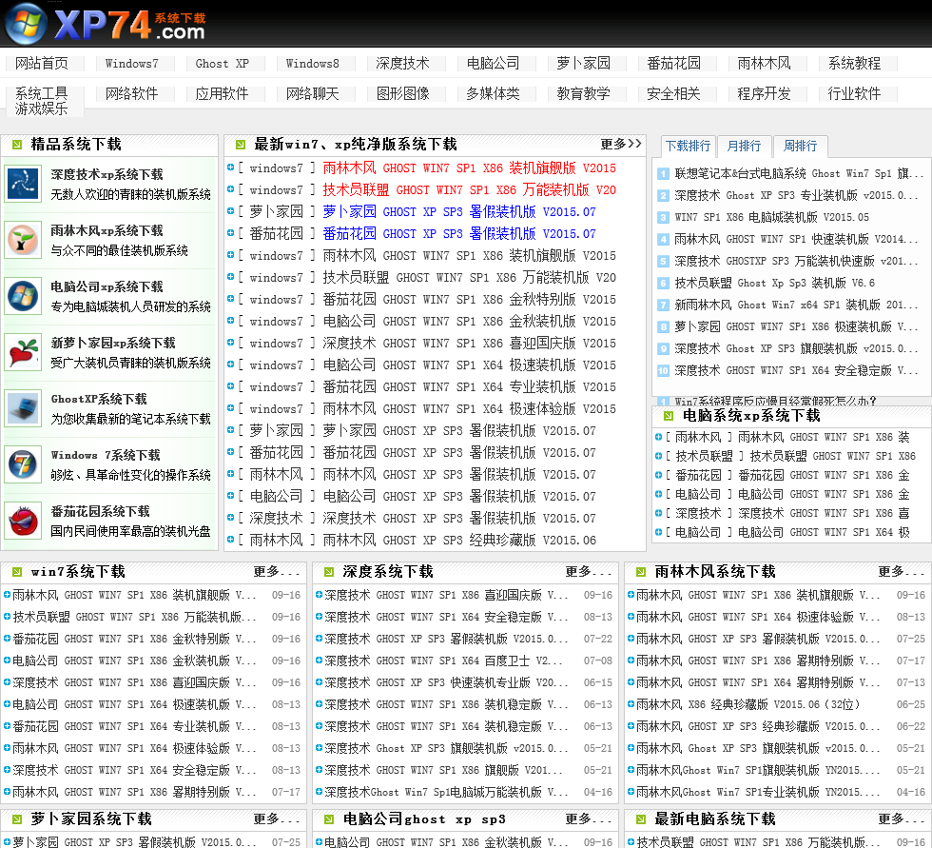Open 新雨林木风 Ghost Win7 x64 ranking entry
Screen dimensions: 932x848
click(799, 306)
